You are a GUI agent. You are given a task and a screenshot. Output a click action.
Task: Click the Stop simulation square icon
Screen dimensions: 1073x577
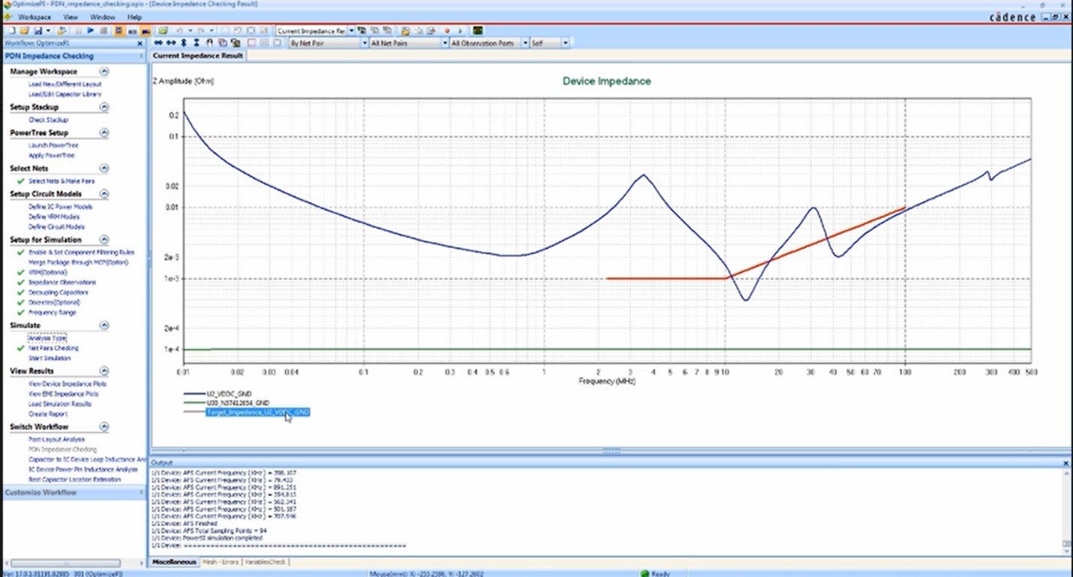point(104,31)
